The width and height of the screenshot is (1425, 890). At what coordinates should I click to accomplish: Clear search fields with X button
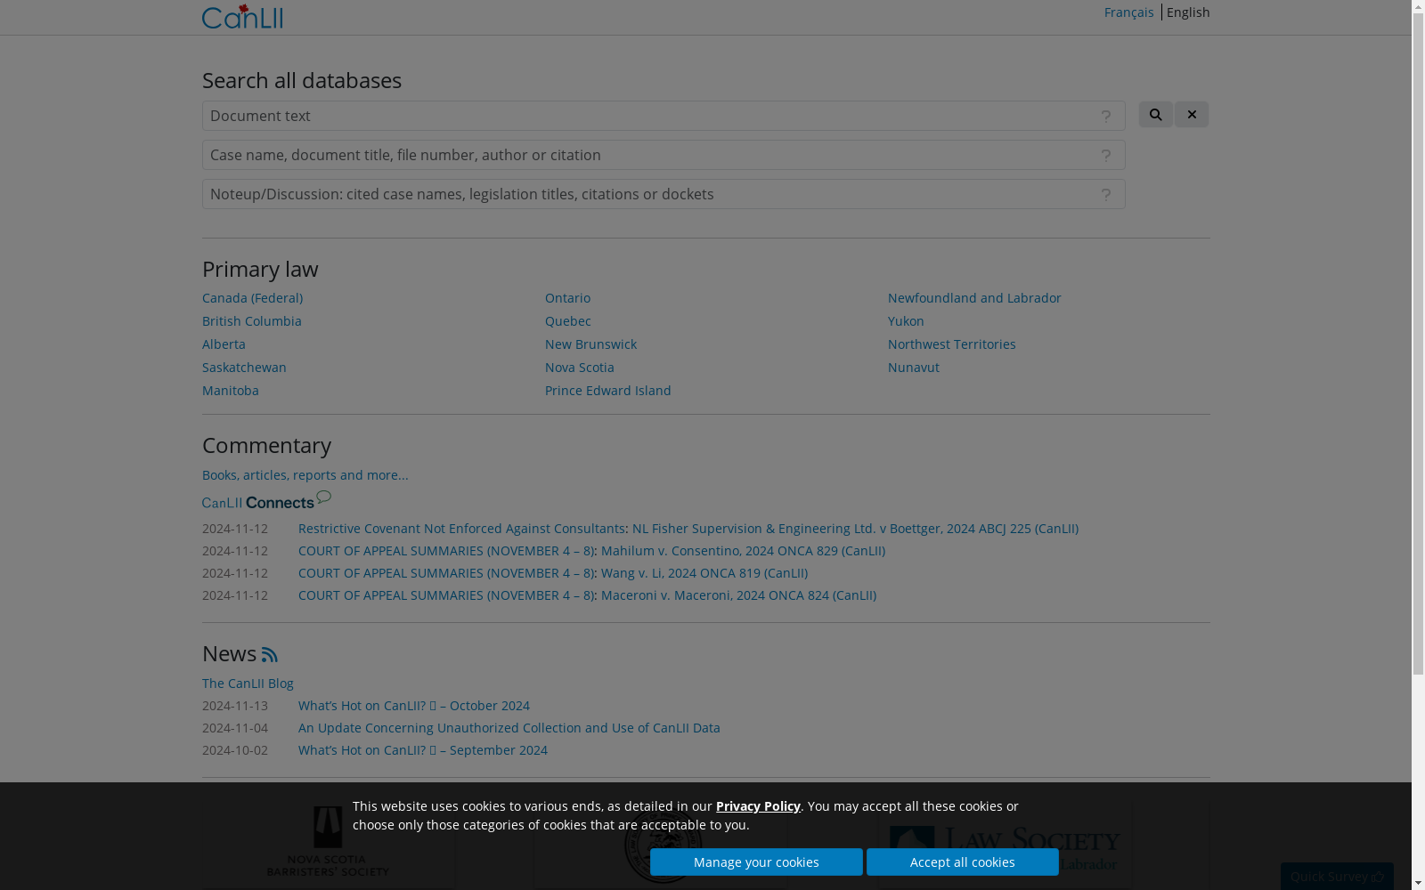click(1192, 114)
